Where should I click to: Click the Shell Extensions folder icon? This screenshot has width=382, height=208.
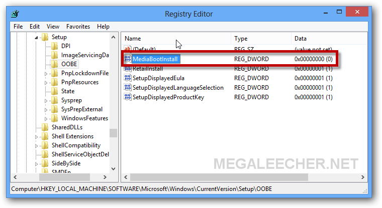(x=45, y=136)
